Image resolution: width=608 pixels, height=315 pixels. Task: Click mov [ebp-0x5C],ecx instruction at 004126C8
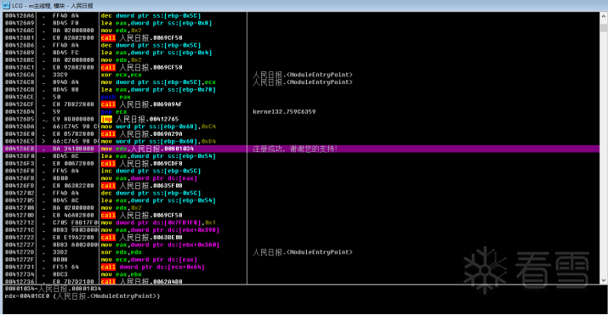(158, 82)
